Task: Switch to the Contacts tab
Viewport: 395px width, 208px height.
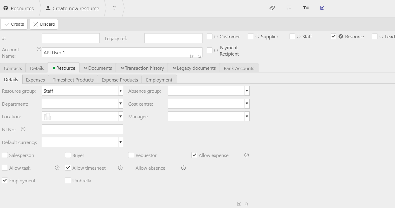Action: click(x=13, y=68)
